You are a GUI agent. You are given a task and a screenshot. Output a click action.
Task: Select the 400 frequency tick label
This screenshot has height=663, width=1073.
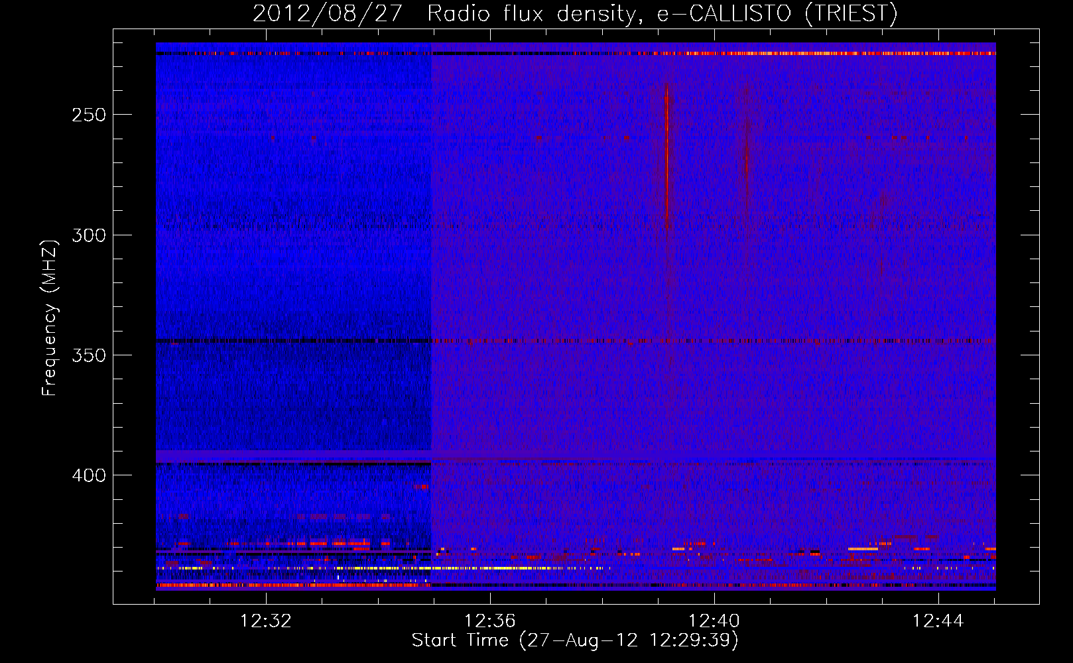pos(89,475)
